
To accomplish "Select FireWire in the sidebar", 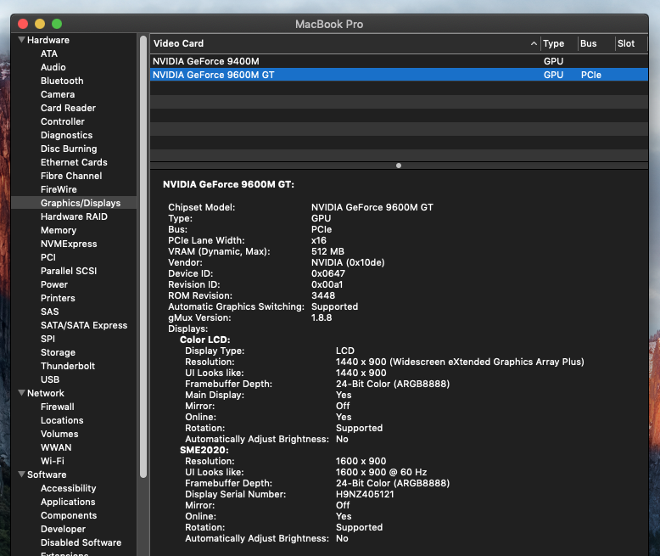I will click(x=59, y=189).
